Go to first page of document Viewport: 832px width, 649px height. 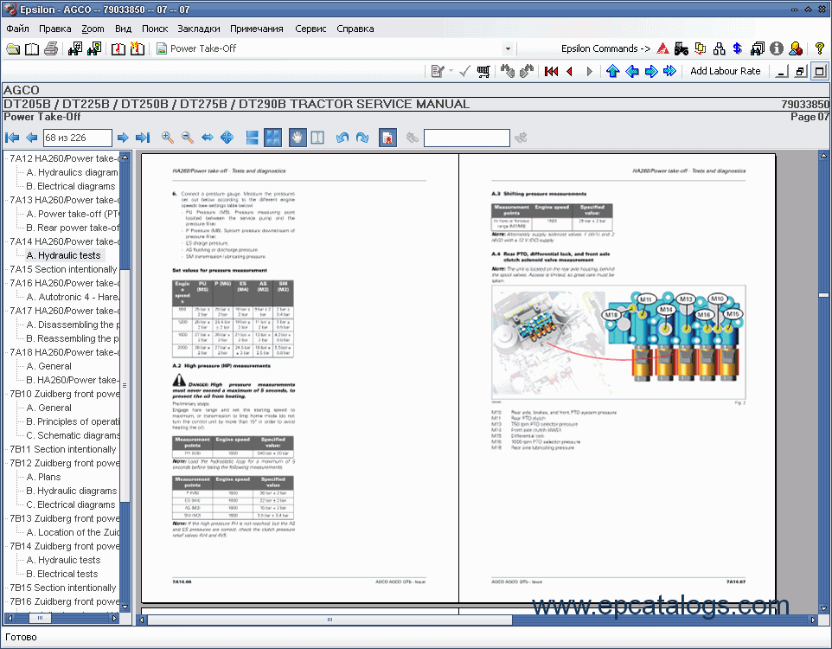coord(12,138)
